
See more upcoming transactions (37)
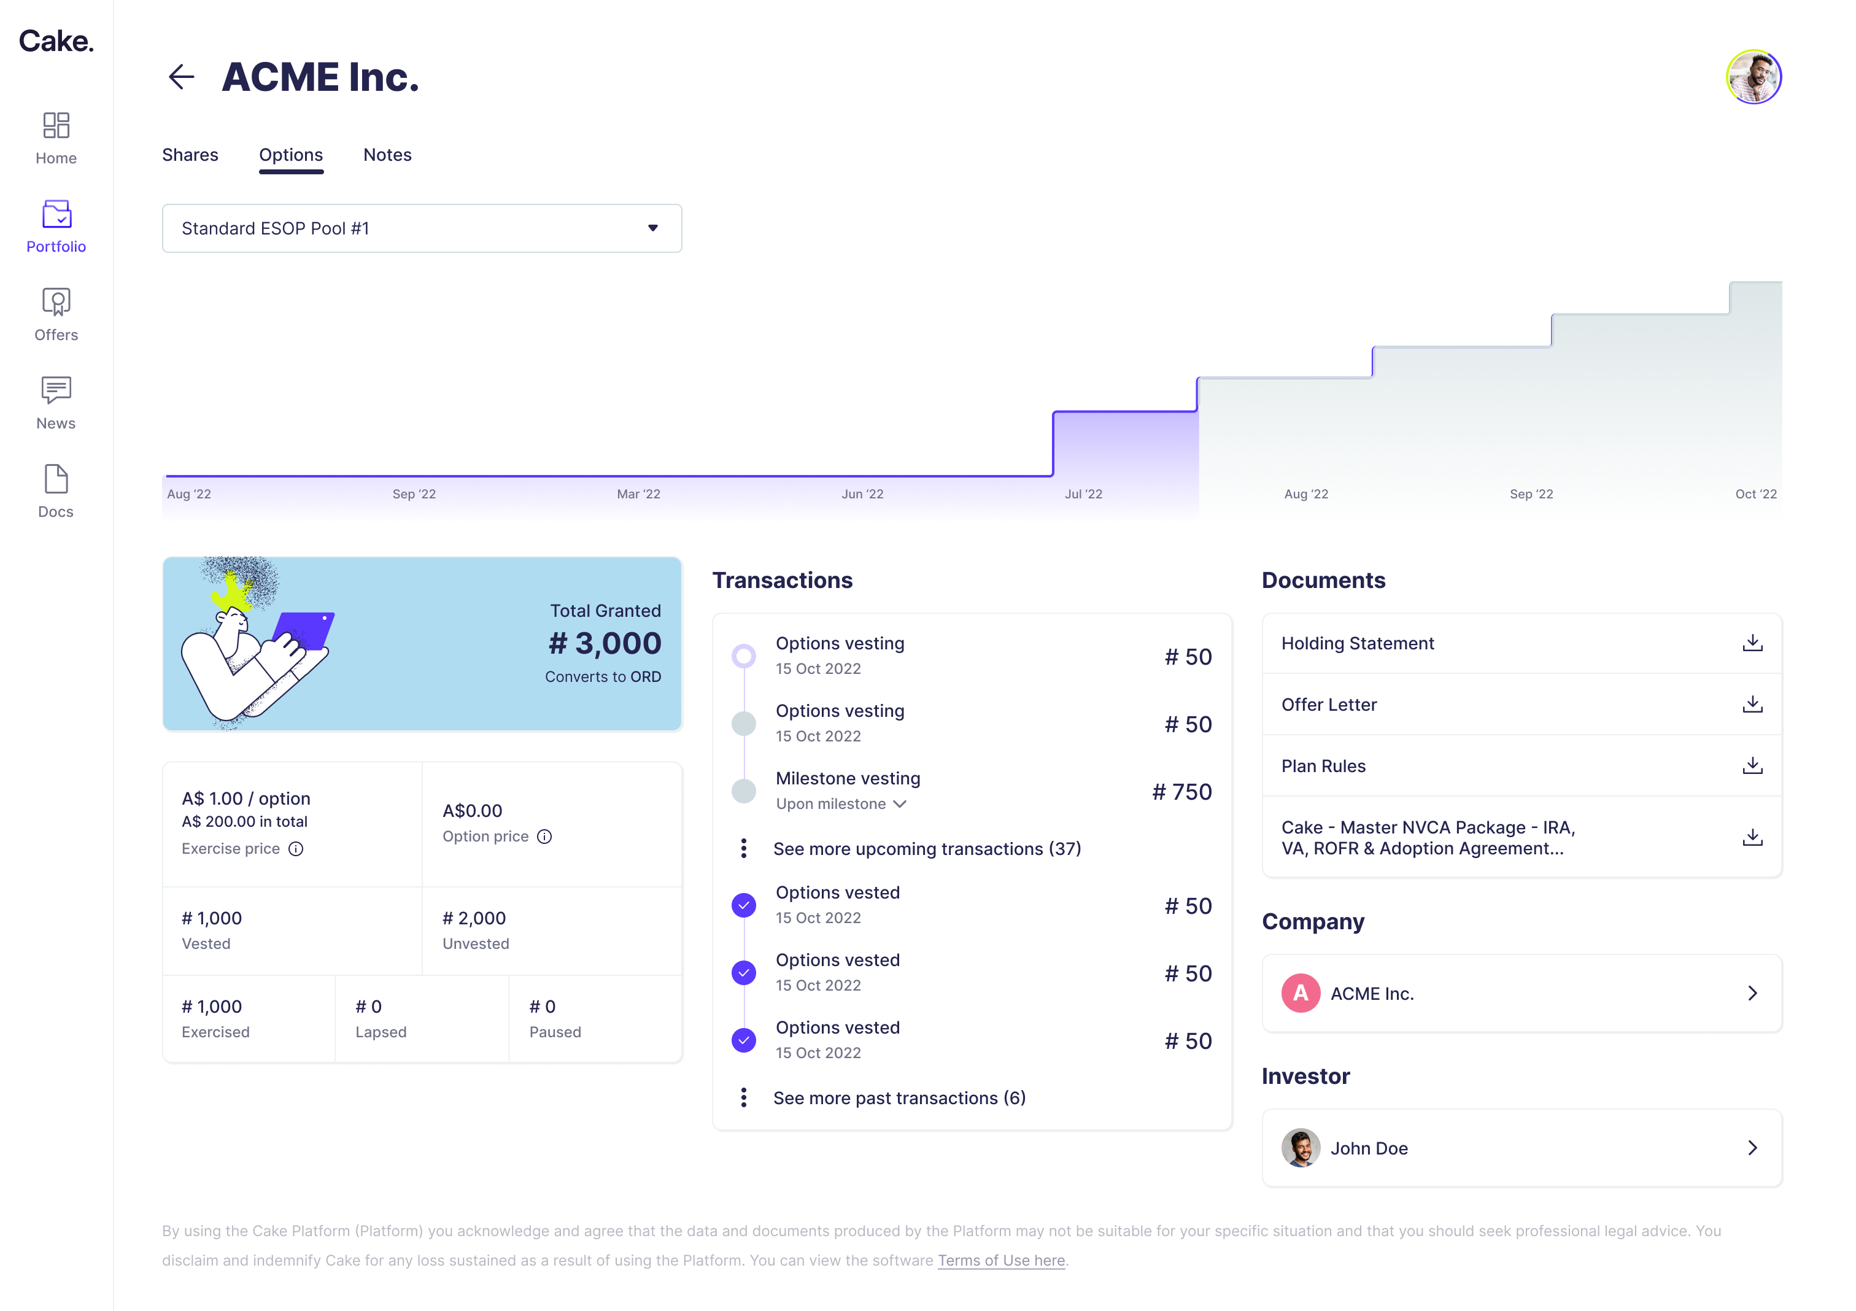pos(926,849)
